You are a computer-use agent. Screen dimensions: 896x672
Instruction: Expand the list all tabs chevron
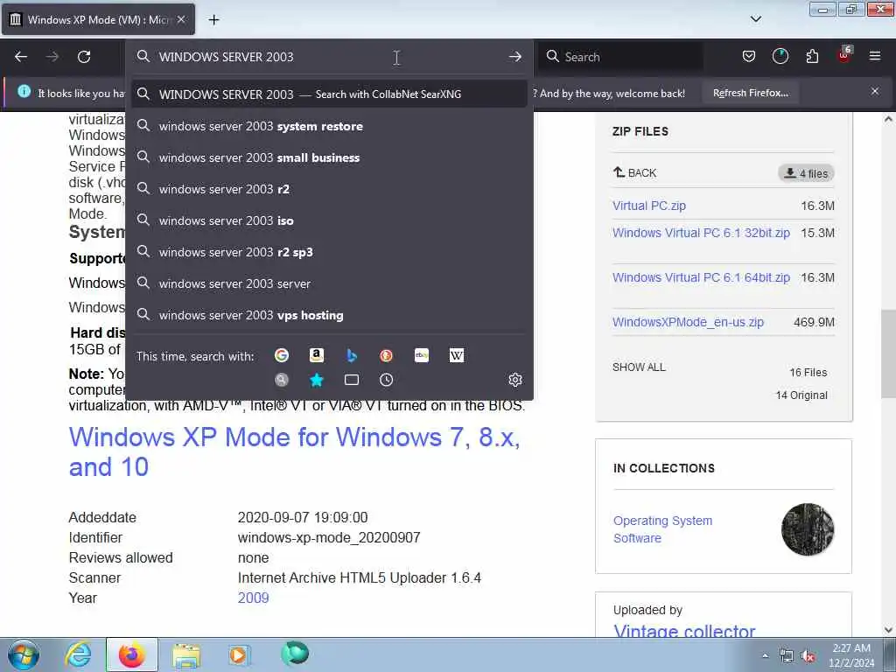(x=755, y=19)
